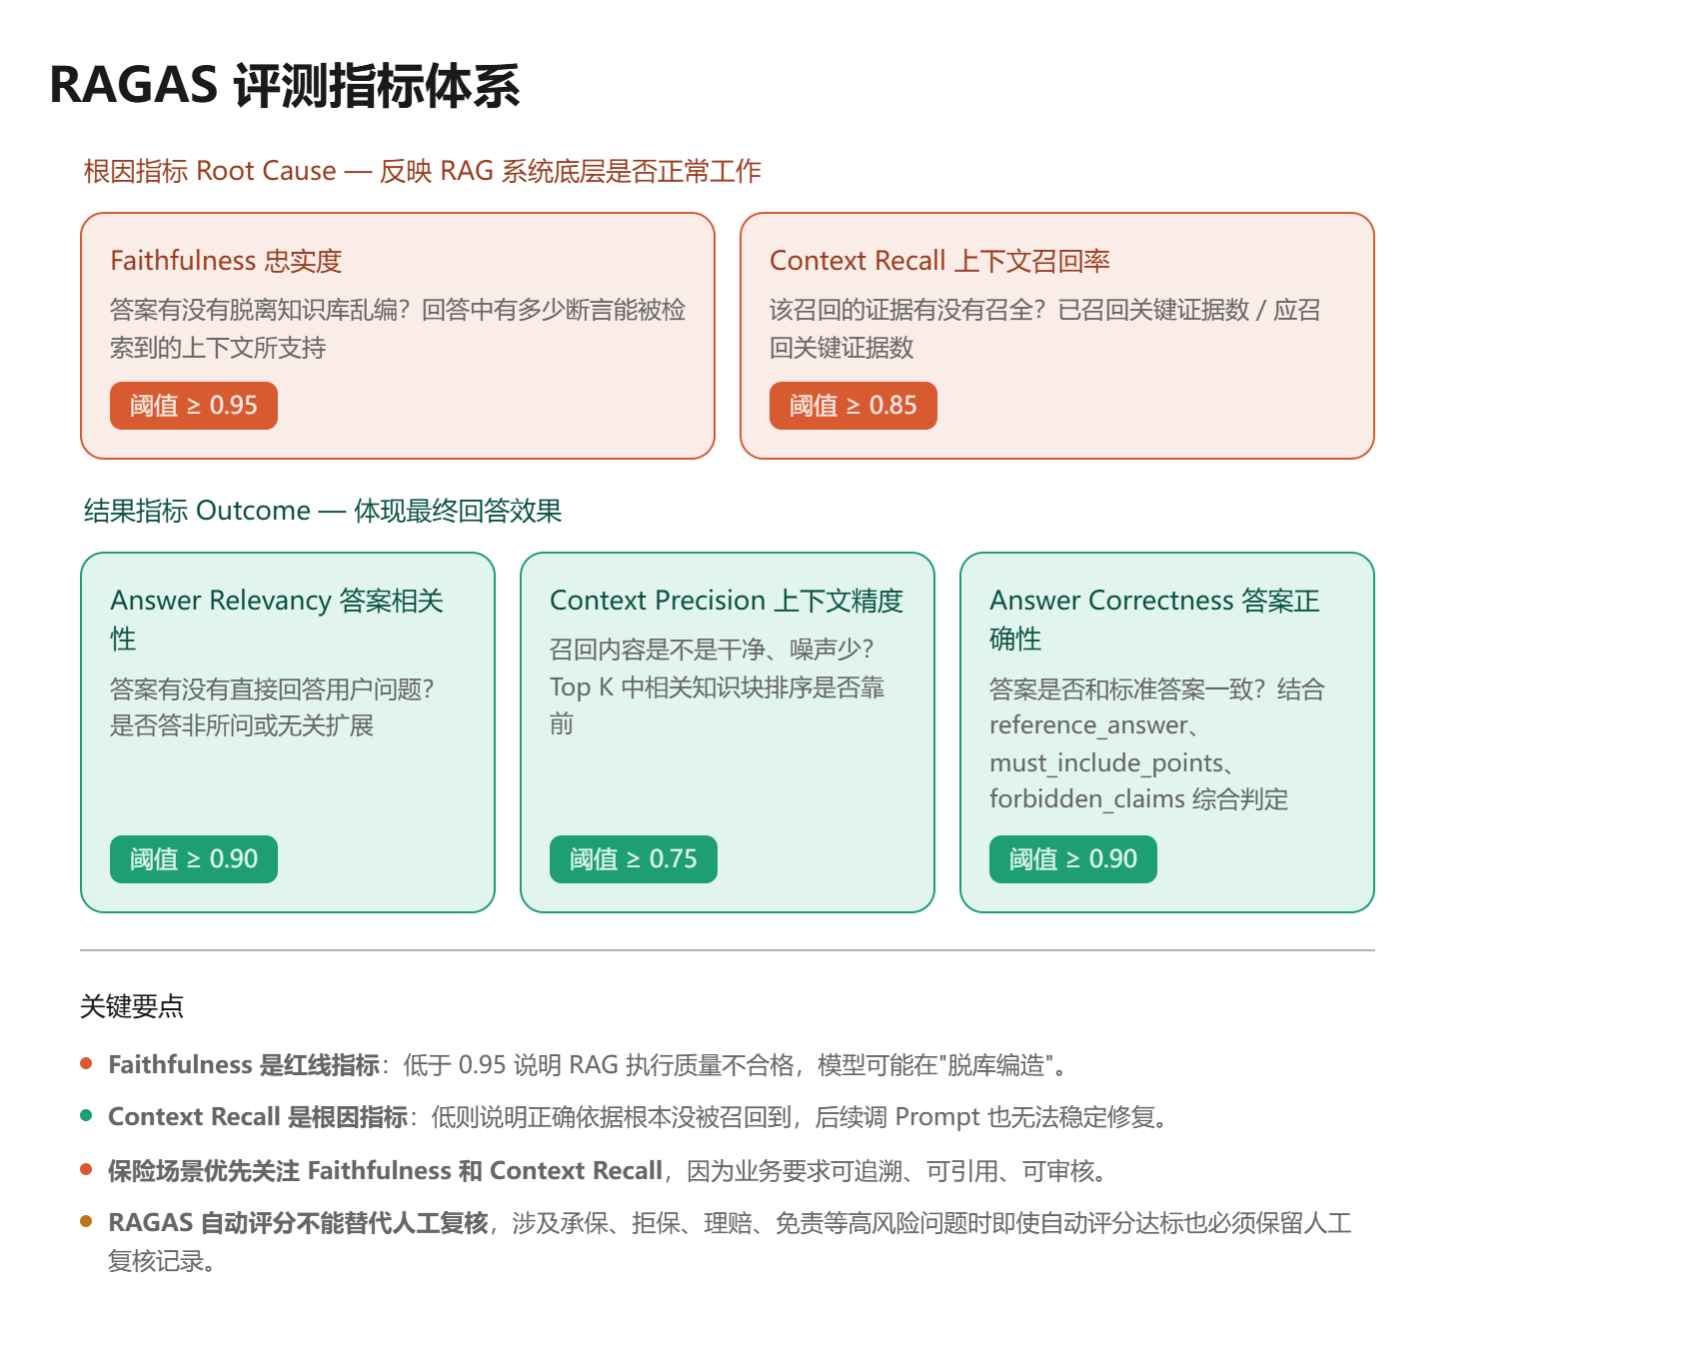Click the 阈值 ≥ 0.75 badge
The image size is (1695, 1365).
(x=634, y=859)
